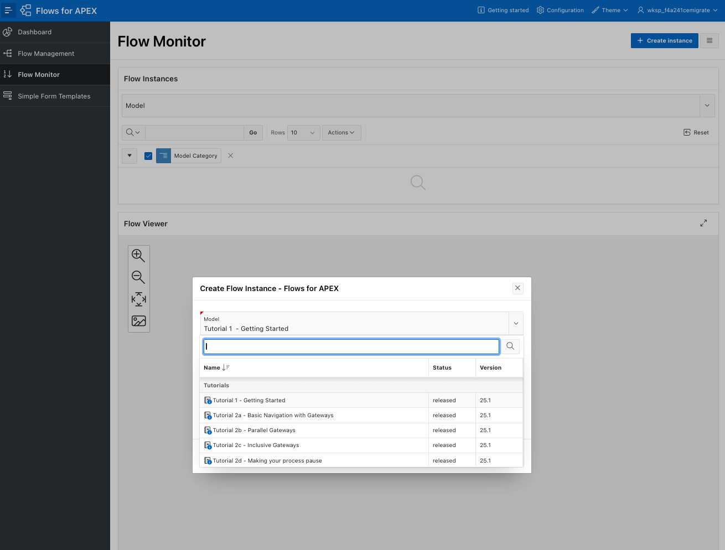Toggle the Model popup LOV dropdown arrow
The width and height of the screenshot is (725, 550).
(x=516, y=323)
